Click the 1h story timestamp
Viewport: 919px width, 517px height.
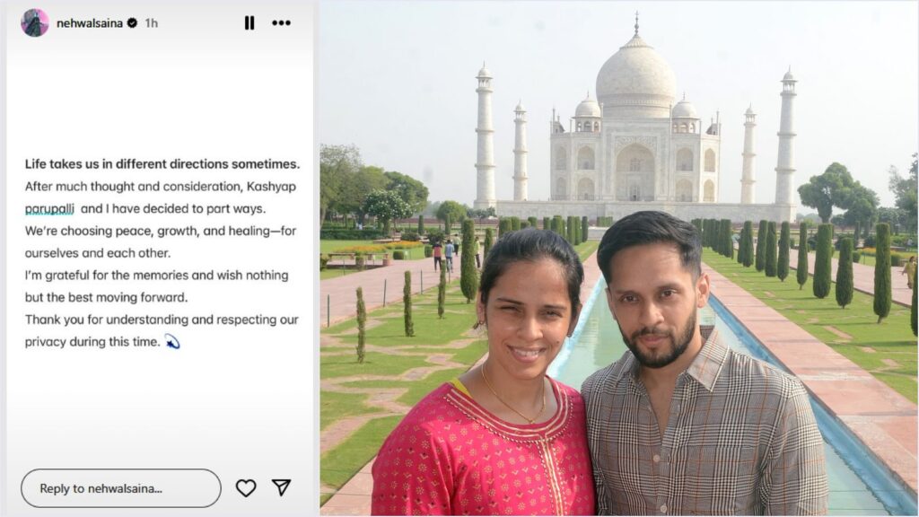tap(151, 22)
